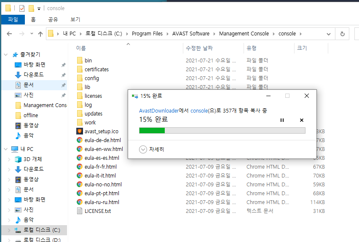Click the new folder icon in title bar

click(x=31, y=8)
